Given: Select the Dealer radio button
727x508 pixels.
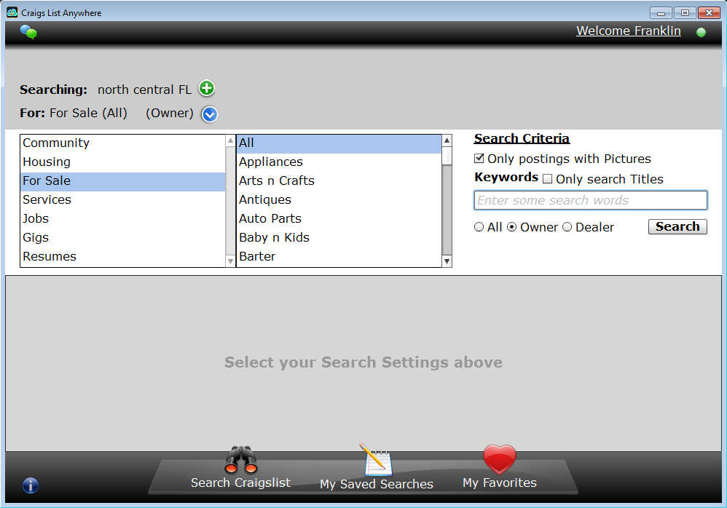Looking at the screenshot, I should (x=567, y=227).
